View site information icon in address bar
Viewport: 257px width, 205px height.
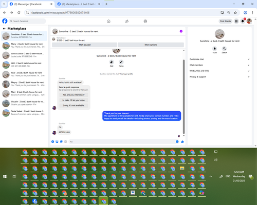point(27,12)
